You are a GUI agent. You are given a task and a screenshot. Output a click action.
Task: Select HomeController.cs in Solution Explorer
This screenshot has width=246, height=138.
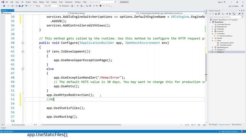point(226,36)
